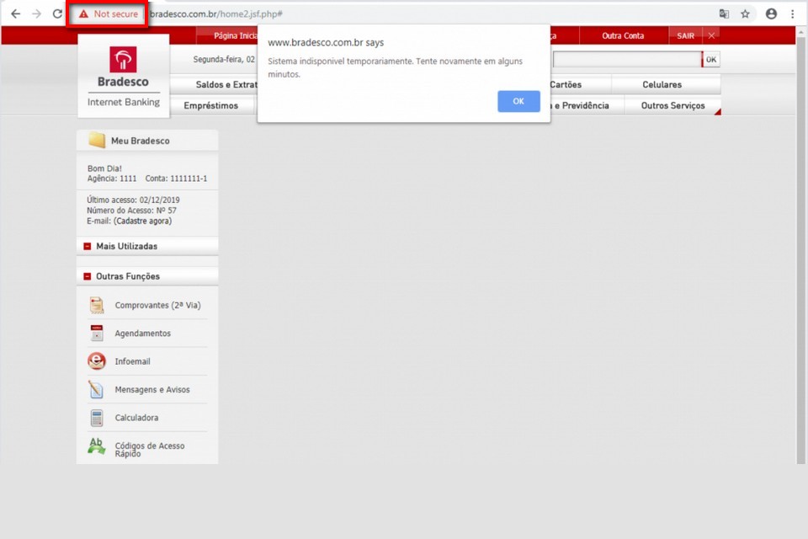
Task: Reload the page with the refresh icon
Action: tap(57, 14)
